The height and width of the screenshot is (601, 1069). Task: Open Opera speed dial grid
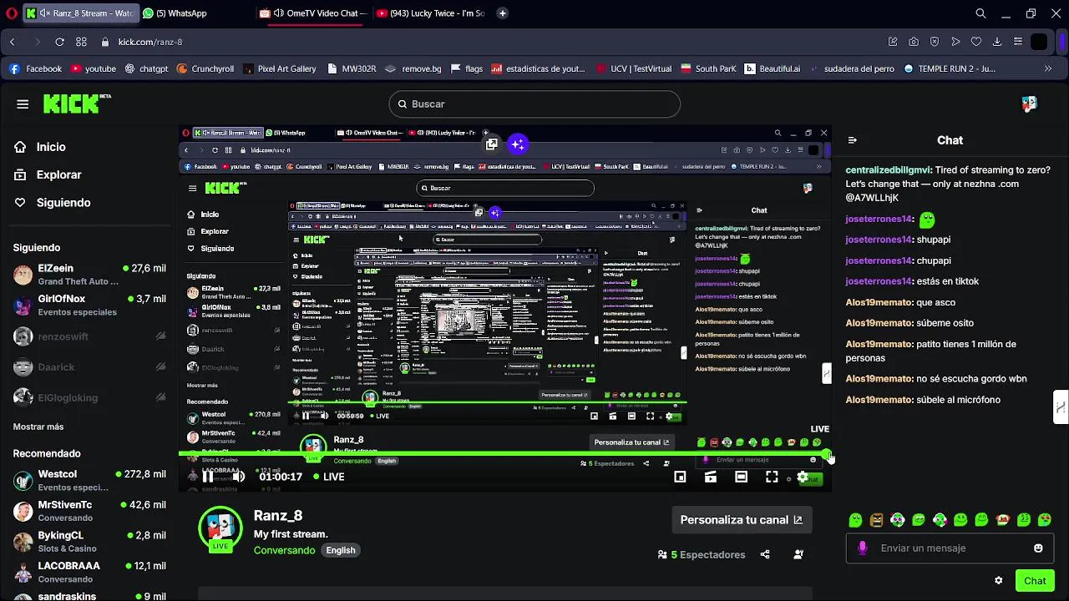(x=81, y=42)
